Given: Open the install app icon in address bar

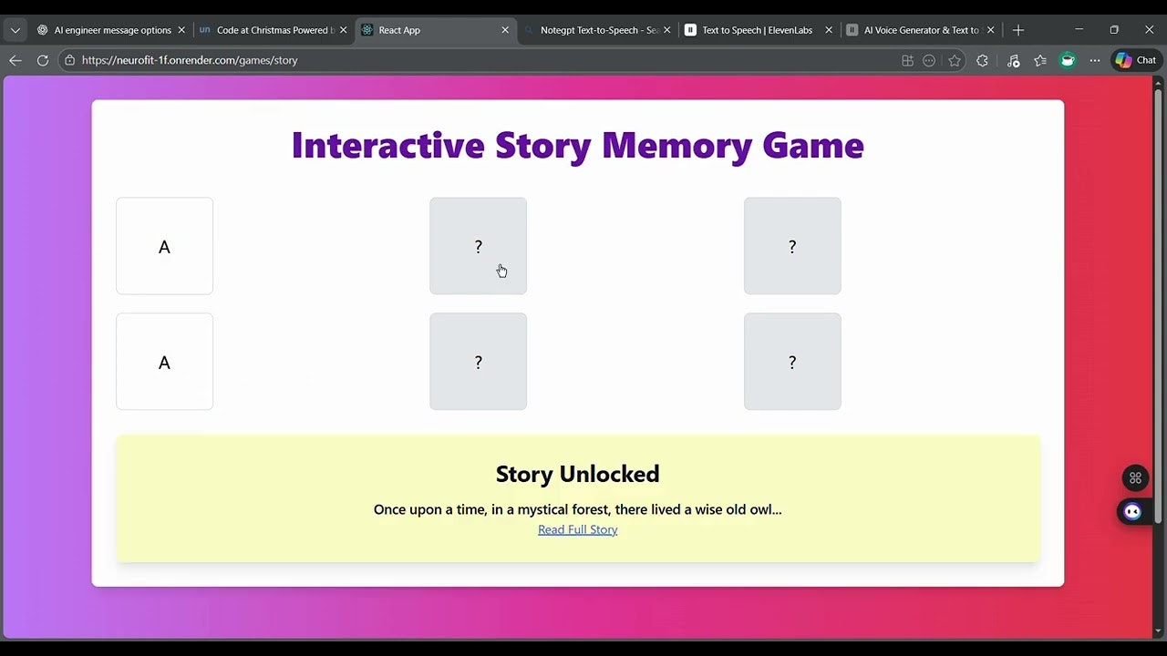Looking at the screenshot, I should pyautogui.click(x=907, y=61).
